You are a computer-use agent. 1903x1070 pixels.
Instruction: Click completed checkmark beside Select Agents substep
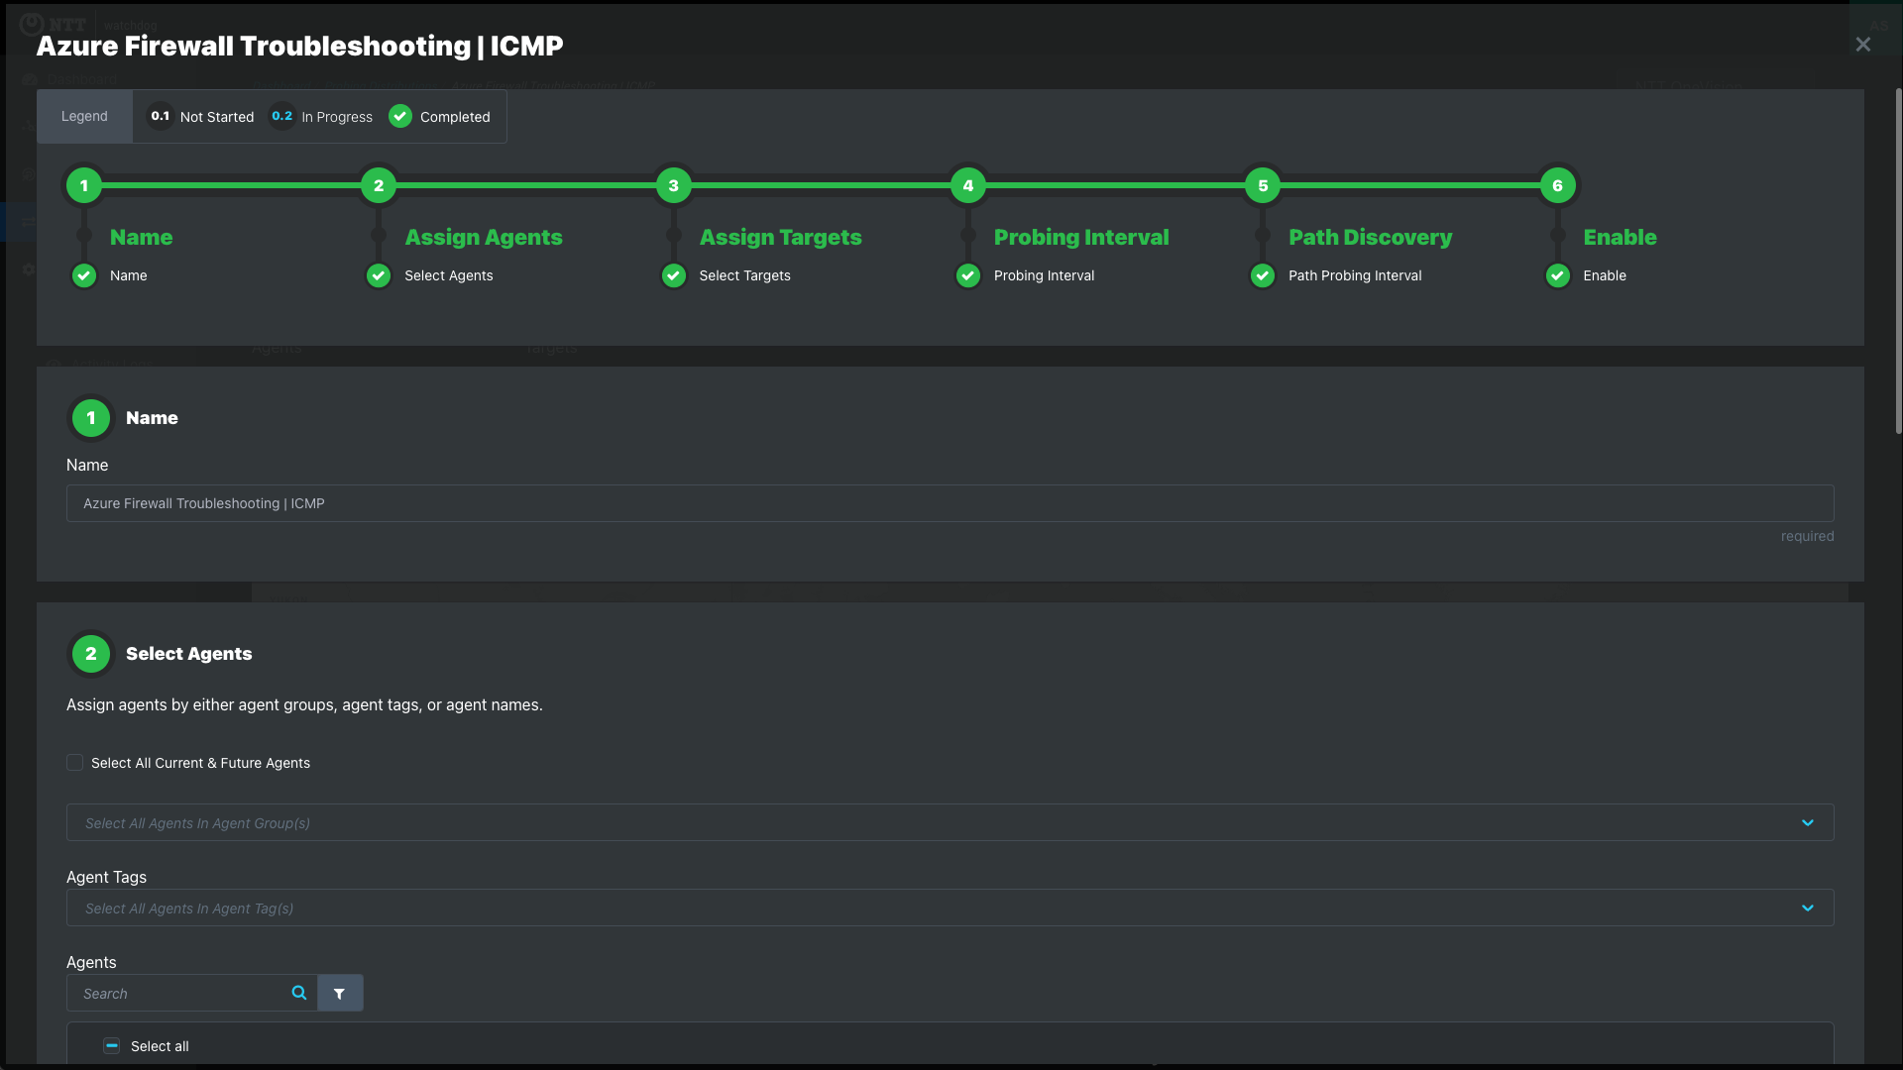pos(379,275)
